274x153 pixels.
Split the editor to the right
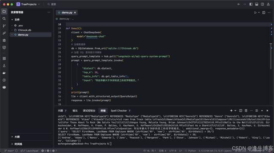pyautogui.click(x=263, y=13)
